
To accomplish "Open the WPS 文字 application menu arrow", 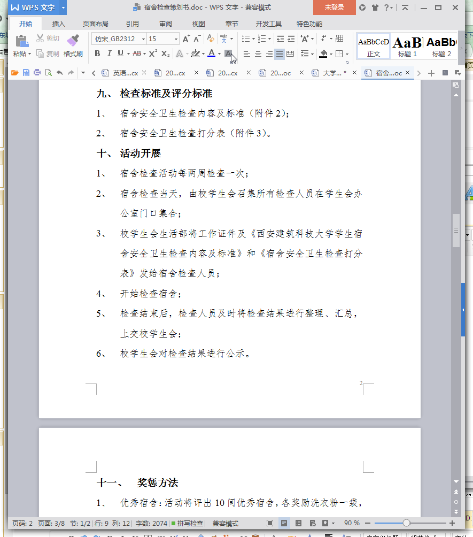I will pos(63,7).
